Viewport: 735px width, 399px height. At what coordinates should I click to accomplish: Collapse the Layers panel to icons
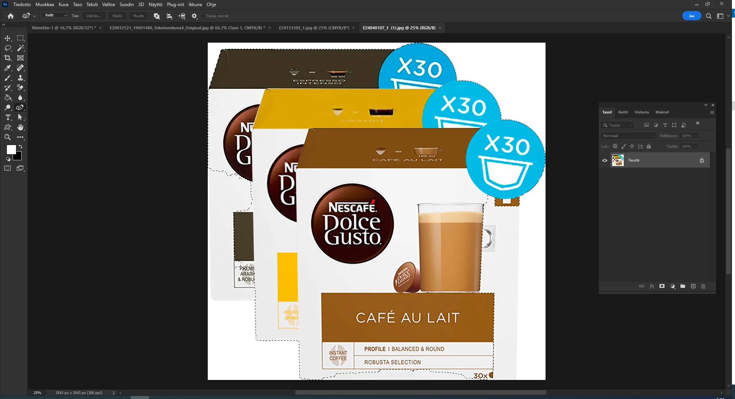click(x=706, y=105)
